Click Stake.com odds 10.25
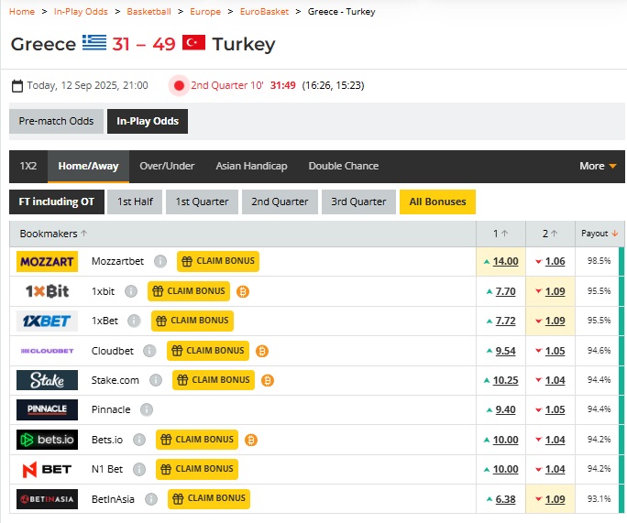627x523 pixels. point(505,380)
